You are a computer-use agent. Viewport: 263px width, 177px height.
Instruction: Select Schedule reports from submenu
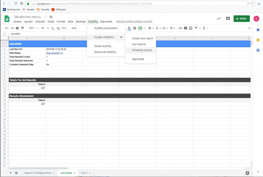pyautogui.click(x=142, y=50)
